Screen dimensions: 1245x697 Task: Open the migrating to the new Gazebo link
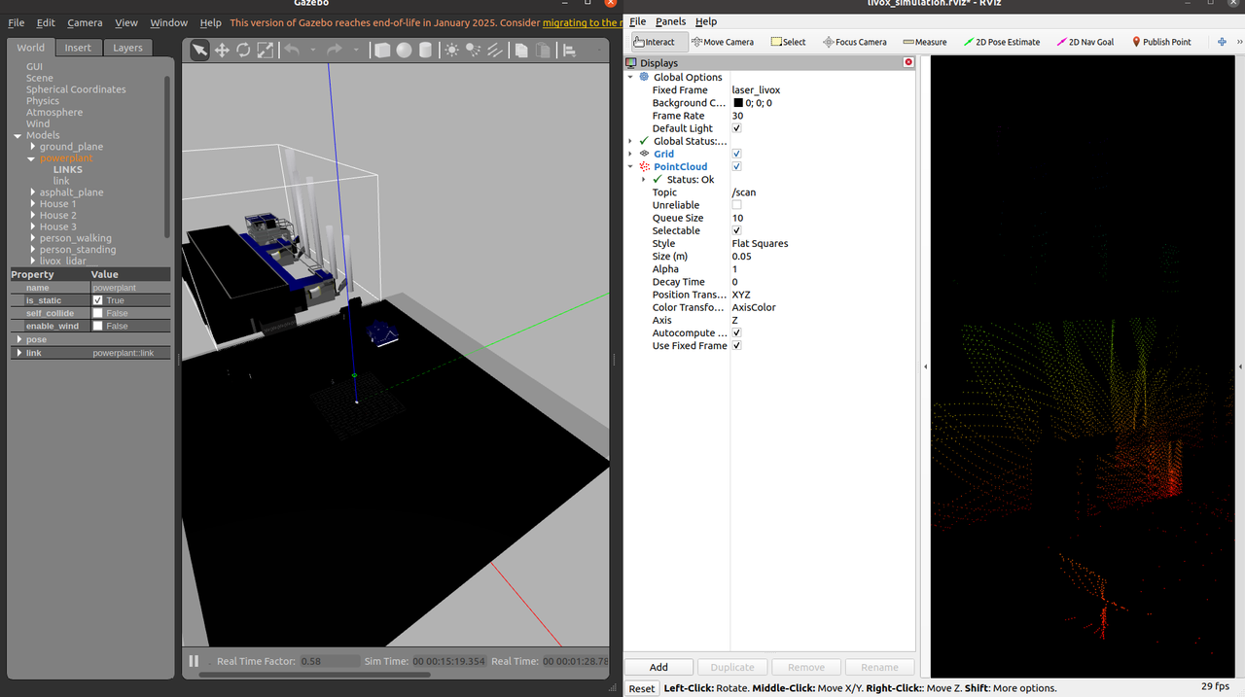pyautogui.click(x=582, y=22)
